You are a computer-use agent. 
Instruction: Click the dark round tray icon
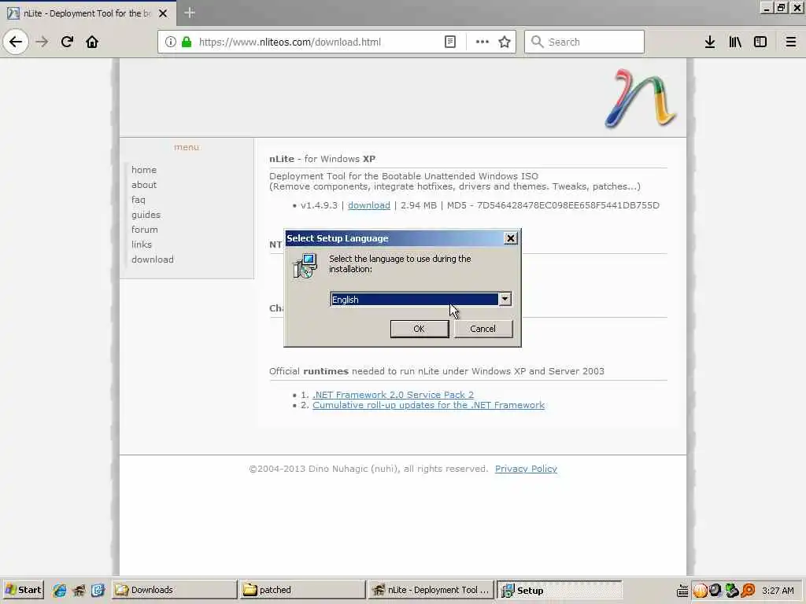tap(715, 590)
